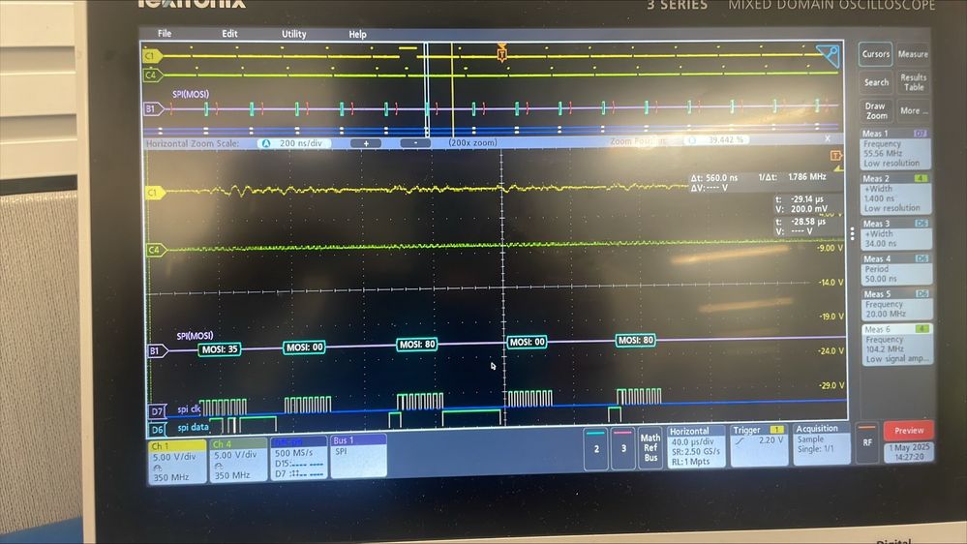This screenshot has height=544, width=967.
Task: Open the Ch 1 vertical settings badge
Action: (177, 461)
